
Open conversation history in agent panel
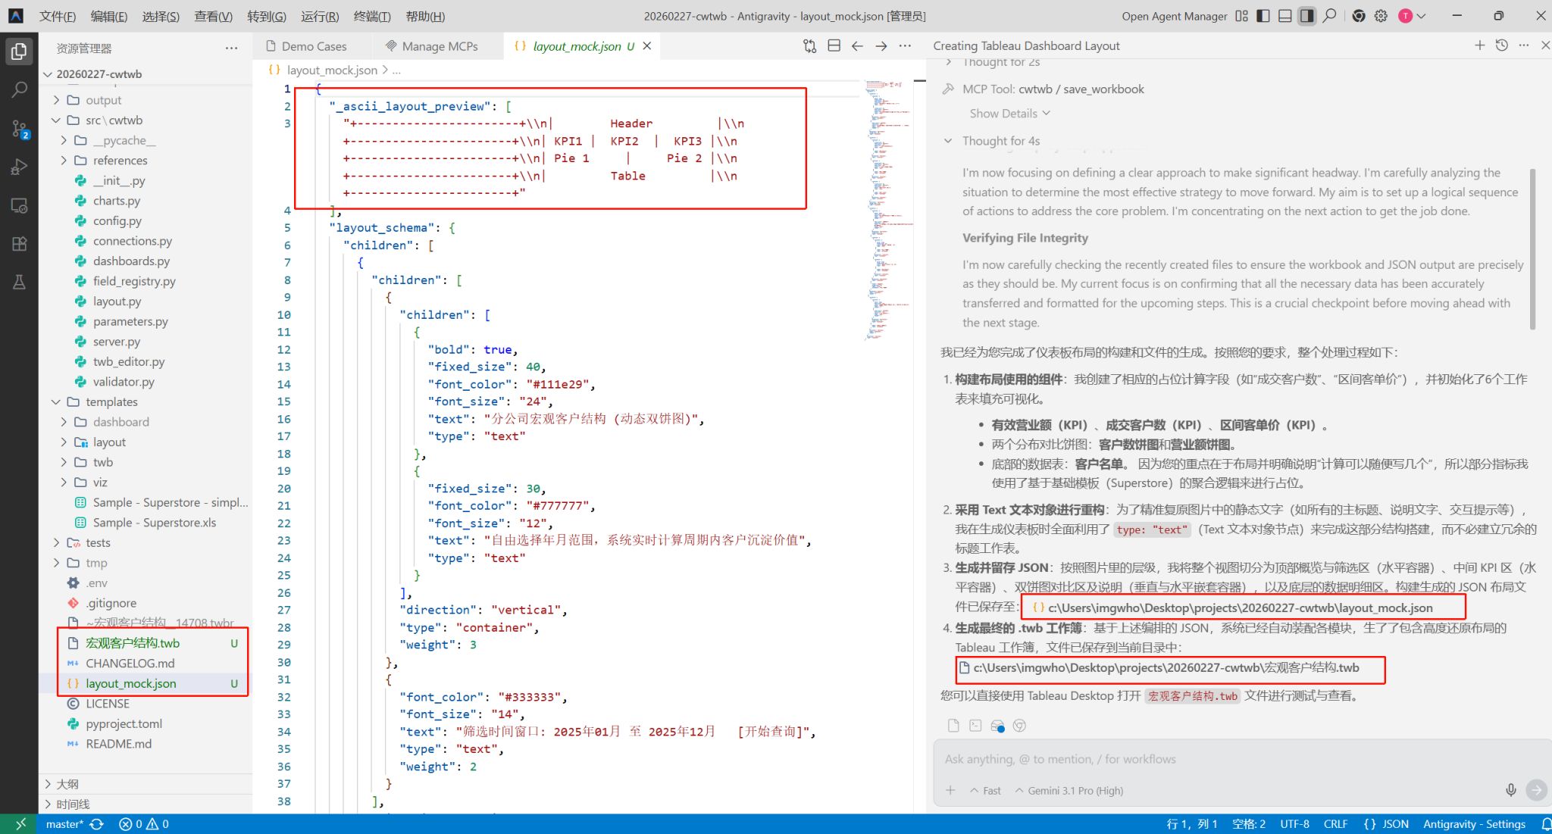pos(1501,45)
